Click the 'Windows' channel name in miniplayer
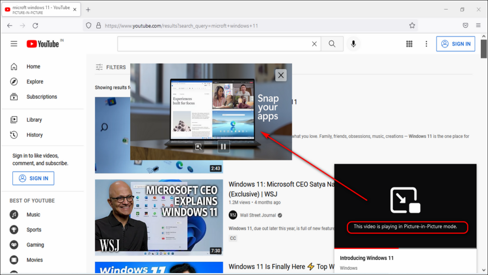Viewport: 488px width, 275px height. click(x=348, y=268)
